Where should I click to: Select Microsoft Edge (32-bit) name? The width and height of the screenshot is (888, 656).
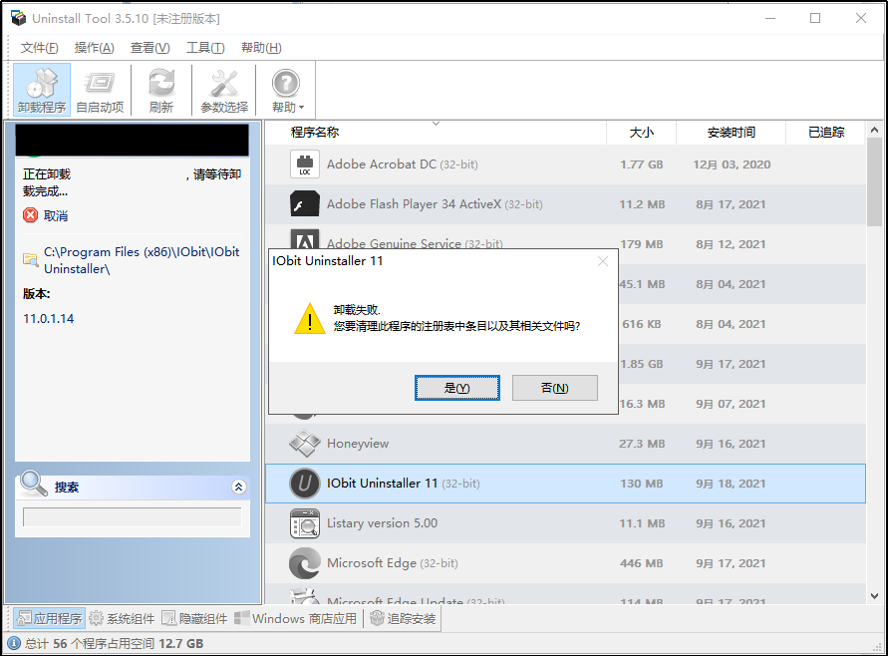click(x=393, y=563)
